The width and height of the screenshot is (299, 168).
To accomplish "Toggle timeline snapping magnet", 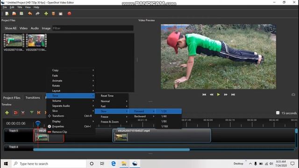I will pyautogui.click(x=15, y=113).
